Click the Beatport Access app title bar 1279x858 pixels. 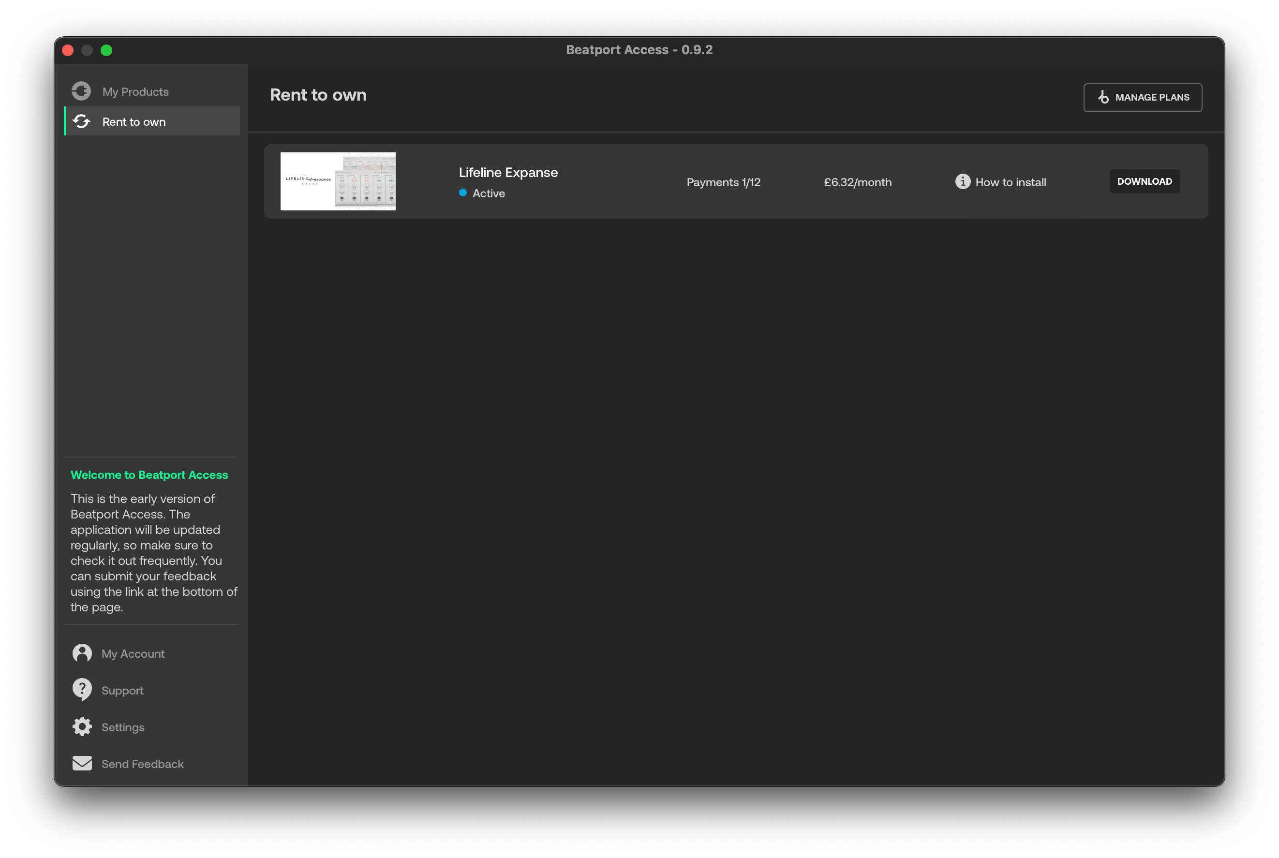pos(639,50)
